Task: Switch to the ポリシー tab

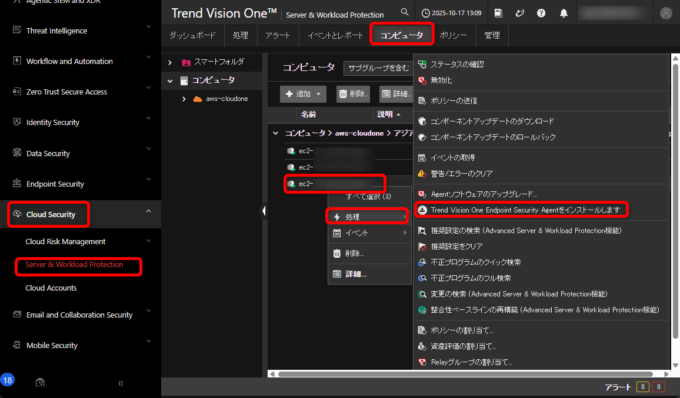Action: 453,35
